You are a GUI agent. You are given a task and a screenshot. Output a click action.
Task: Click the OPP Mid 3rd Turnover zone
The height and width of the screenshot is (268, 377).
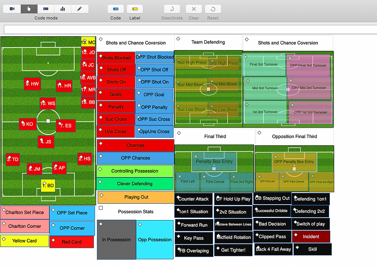[x=309, y=88]
